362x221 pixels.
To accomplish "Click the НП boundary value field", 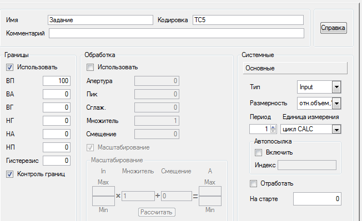I will pyautogui.click(x=57, y=147).
